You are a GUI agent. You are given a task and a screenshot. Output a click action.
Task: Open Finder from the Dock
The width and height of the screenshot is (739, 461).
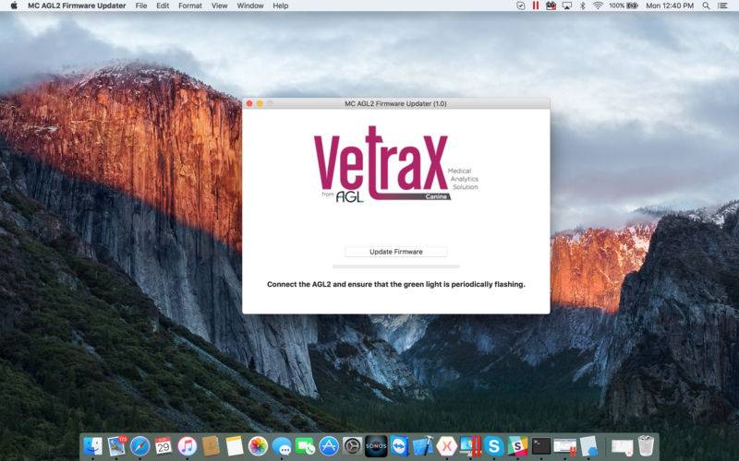(x=93, y=445)
